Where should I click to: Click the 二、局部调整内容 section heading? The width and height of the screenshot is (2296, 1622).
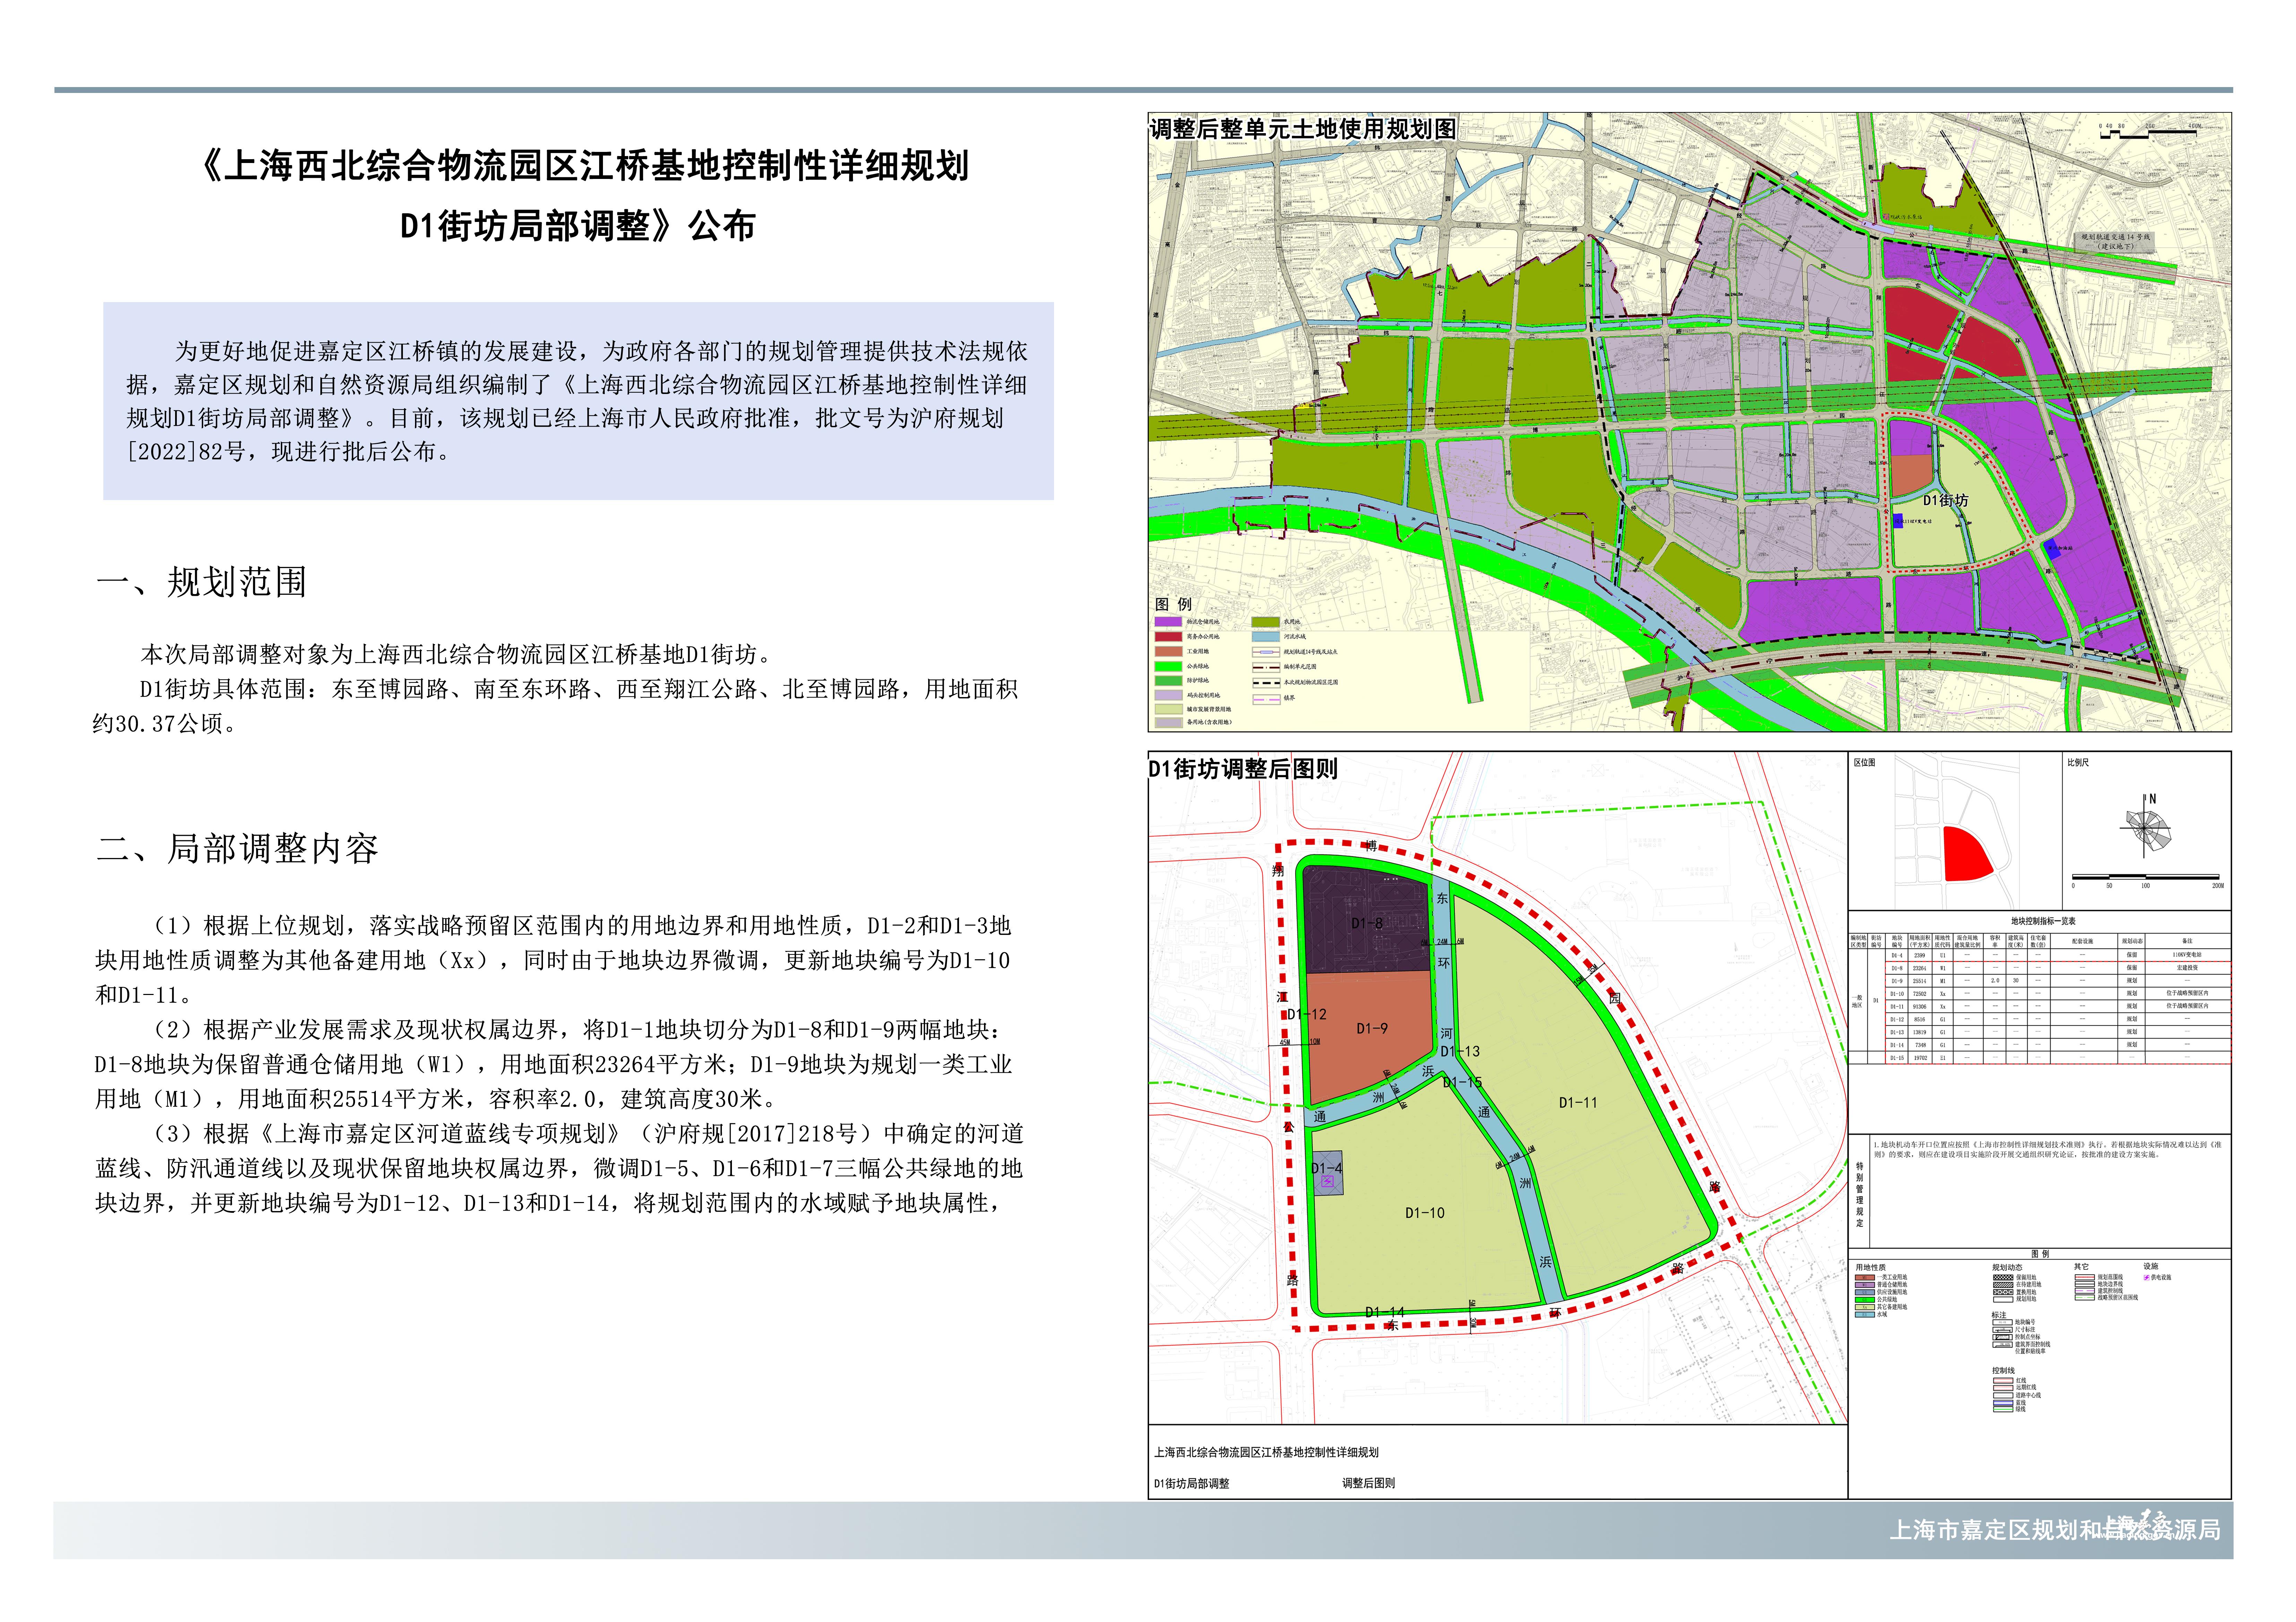click(237, 849)
